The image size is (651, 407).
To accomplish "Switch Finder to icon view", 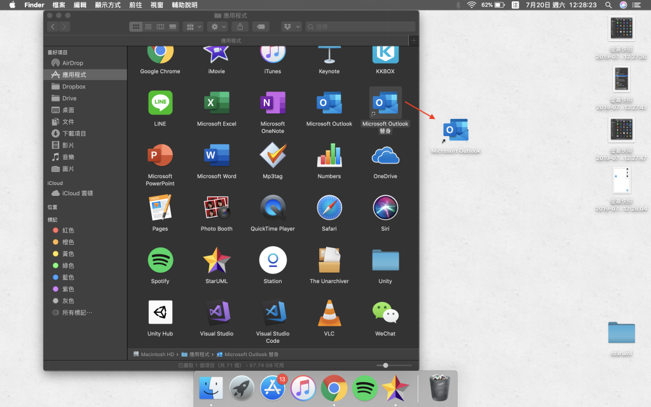I will (x=136, y=27).
